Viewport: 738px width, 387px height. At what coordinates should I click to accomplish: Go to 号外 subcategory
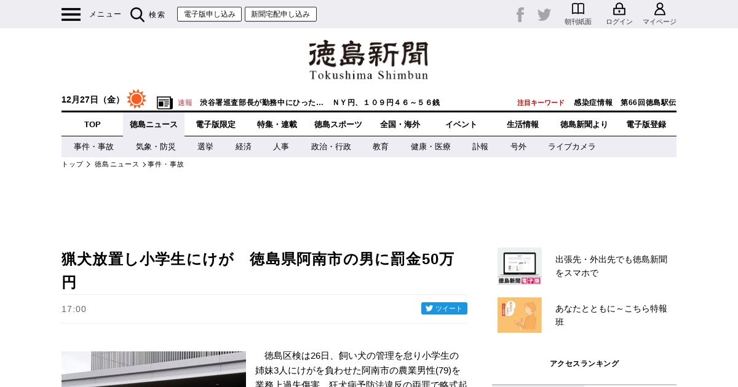click(x=518, y=147)
